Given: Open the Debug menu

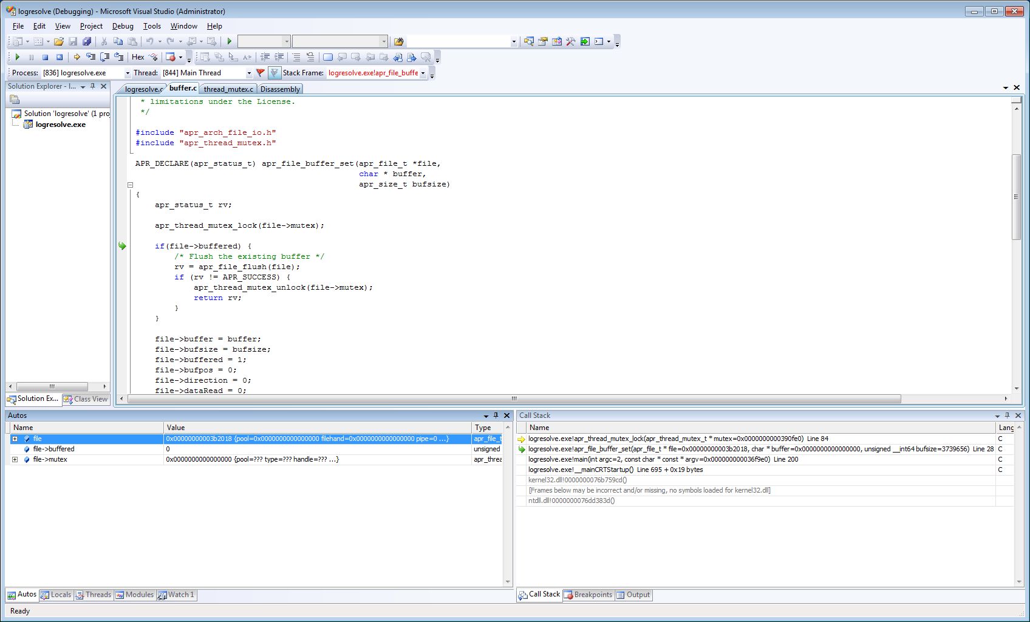Looking at the screenshot, I should click(122, 26).
